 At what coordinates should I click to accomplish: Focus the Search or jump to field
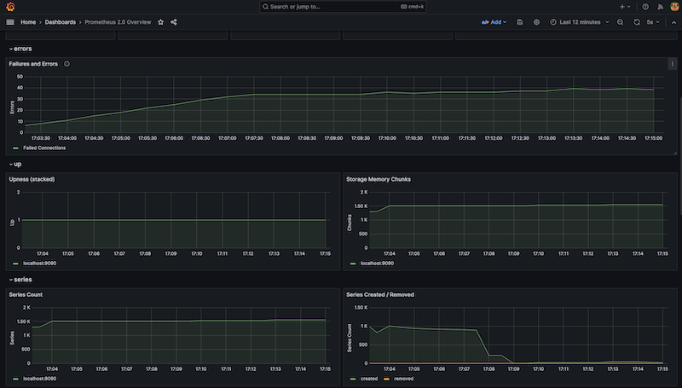(343, 7)
